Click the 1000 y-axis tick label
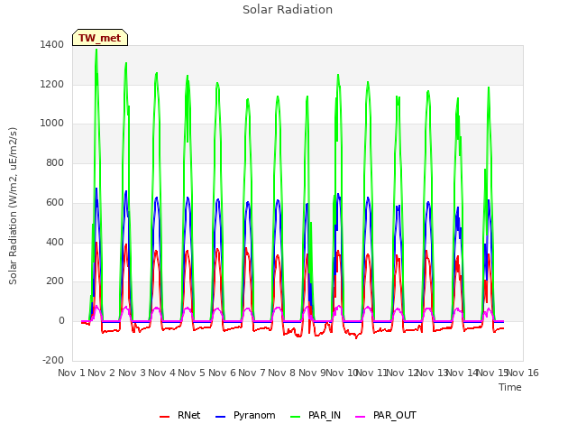Screen dimensions: 577x433 (52, 124)
